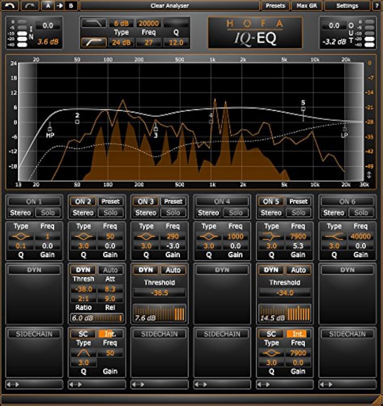
Task: Click band 3 gain reduction meter 7.6 dB
Action: pyautogui.click(x=159, y=313)
